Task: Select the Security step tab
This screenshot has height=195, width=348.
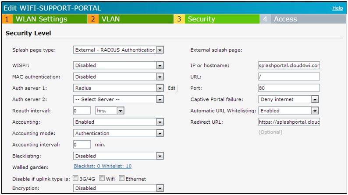Action: pos(201,19)
